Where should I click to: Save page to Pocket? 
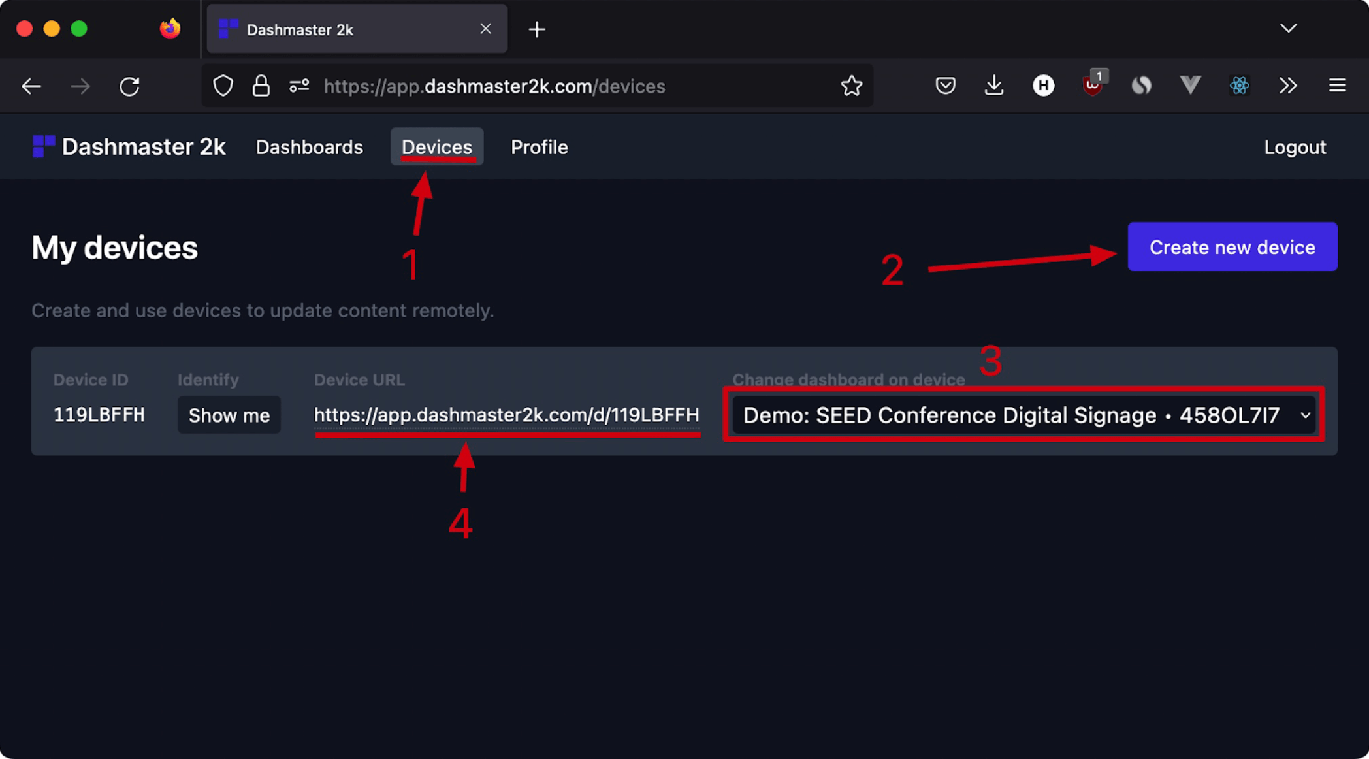tap(945, 86)
